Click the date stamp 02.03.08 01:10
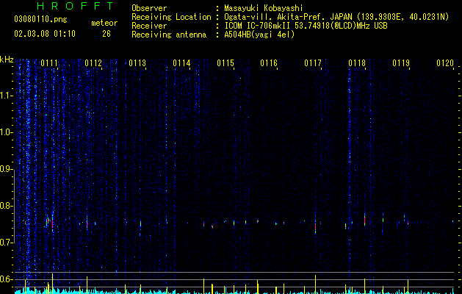This screenshot has width=462, height=294. point(45,33)
